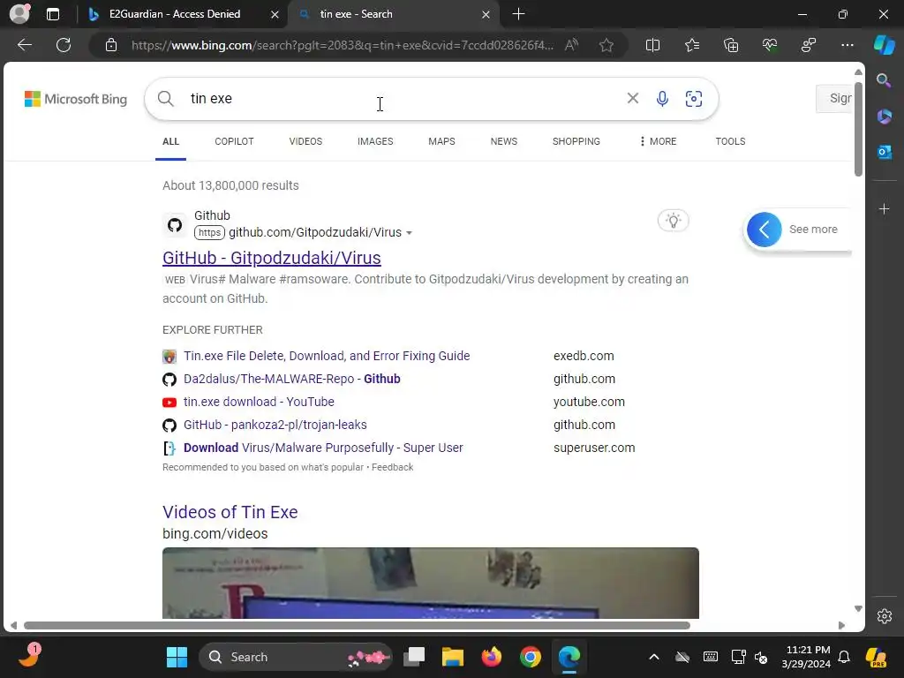This screenshot has width=904, height=678.
Task: Open Edge tab actions menu
Action: click(52, 14)
